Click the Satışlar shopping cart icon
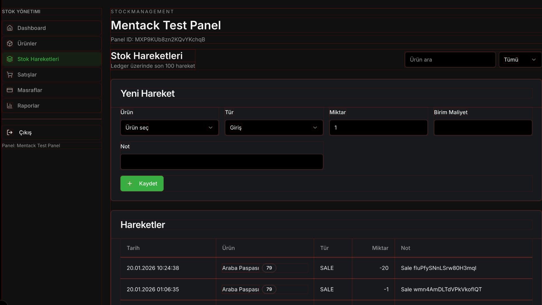The height and width of the screenshot is (305, 542). tap(10, 75)
